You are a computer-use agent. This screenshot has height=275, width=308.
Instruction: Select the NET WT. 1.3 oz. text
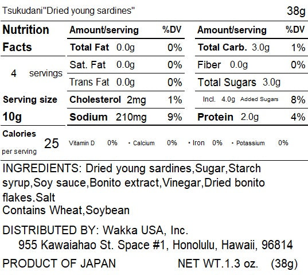coord(217,264)
